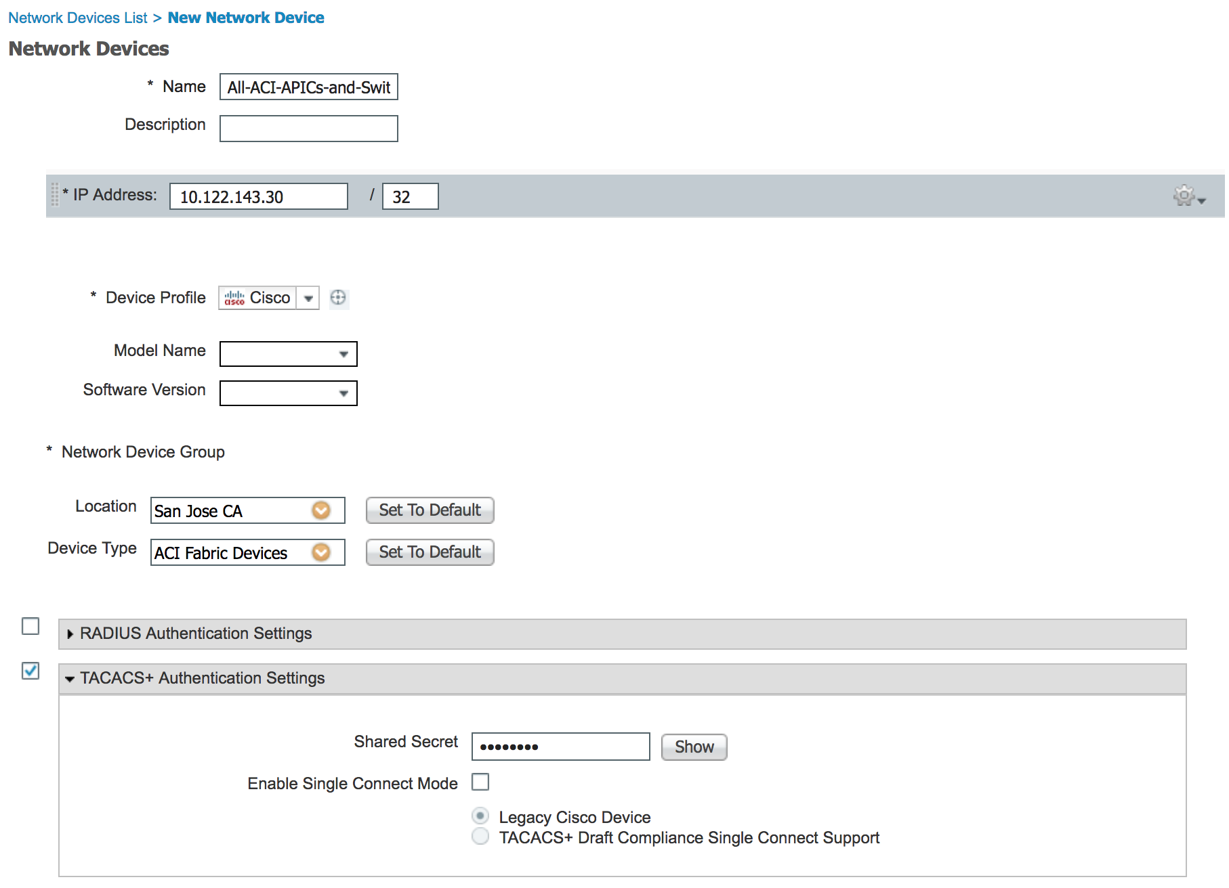
Task: Click the drag handle left of IP Address
Action: pyautogui.click(x=55, y=195)
